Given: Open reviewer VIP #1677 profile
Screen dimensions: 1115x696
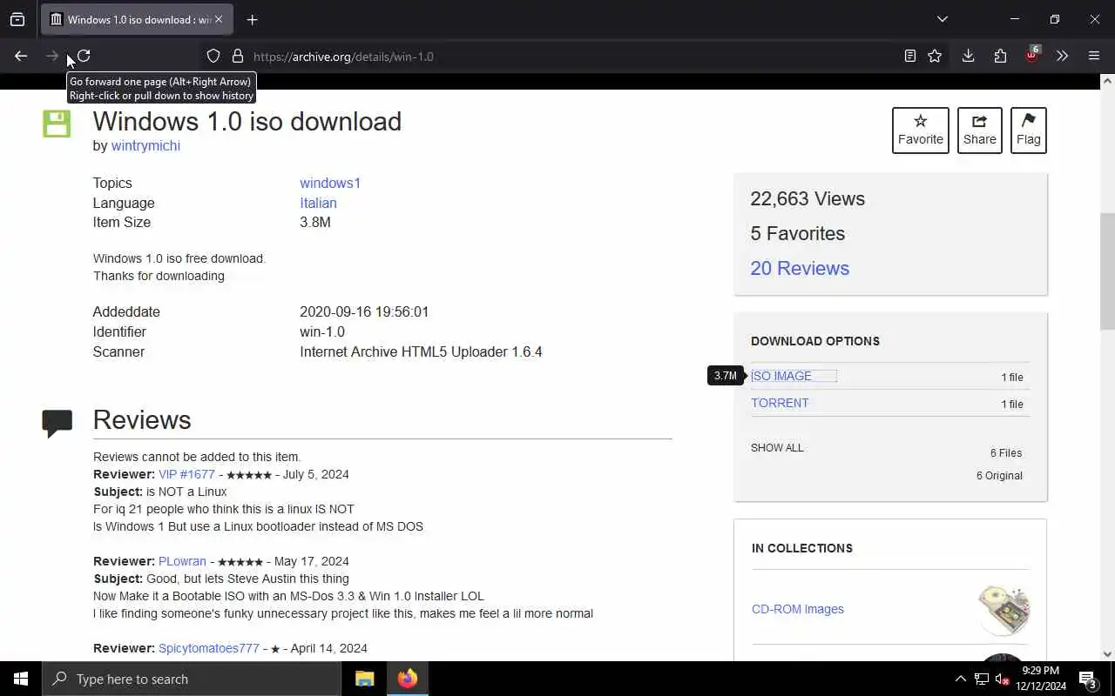Looking at the screenshot, I should (186, 475).
